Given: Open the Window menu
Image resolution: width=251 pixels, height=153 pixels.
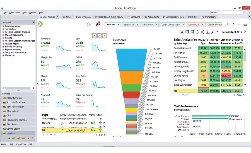Looking at the screenshot, I should tap(33, 13).
